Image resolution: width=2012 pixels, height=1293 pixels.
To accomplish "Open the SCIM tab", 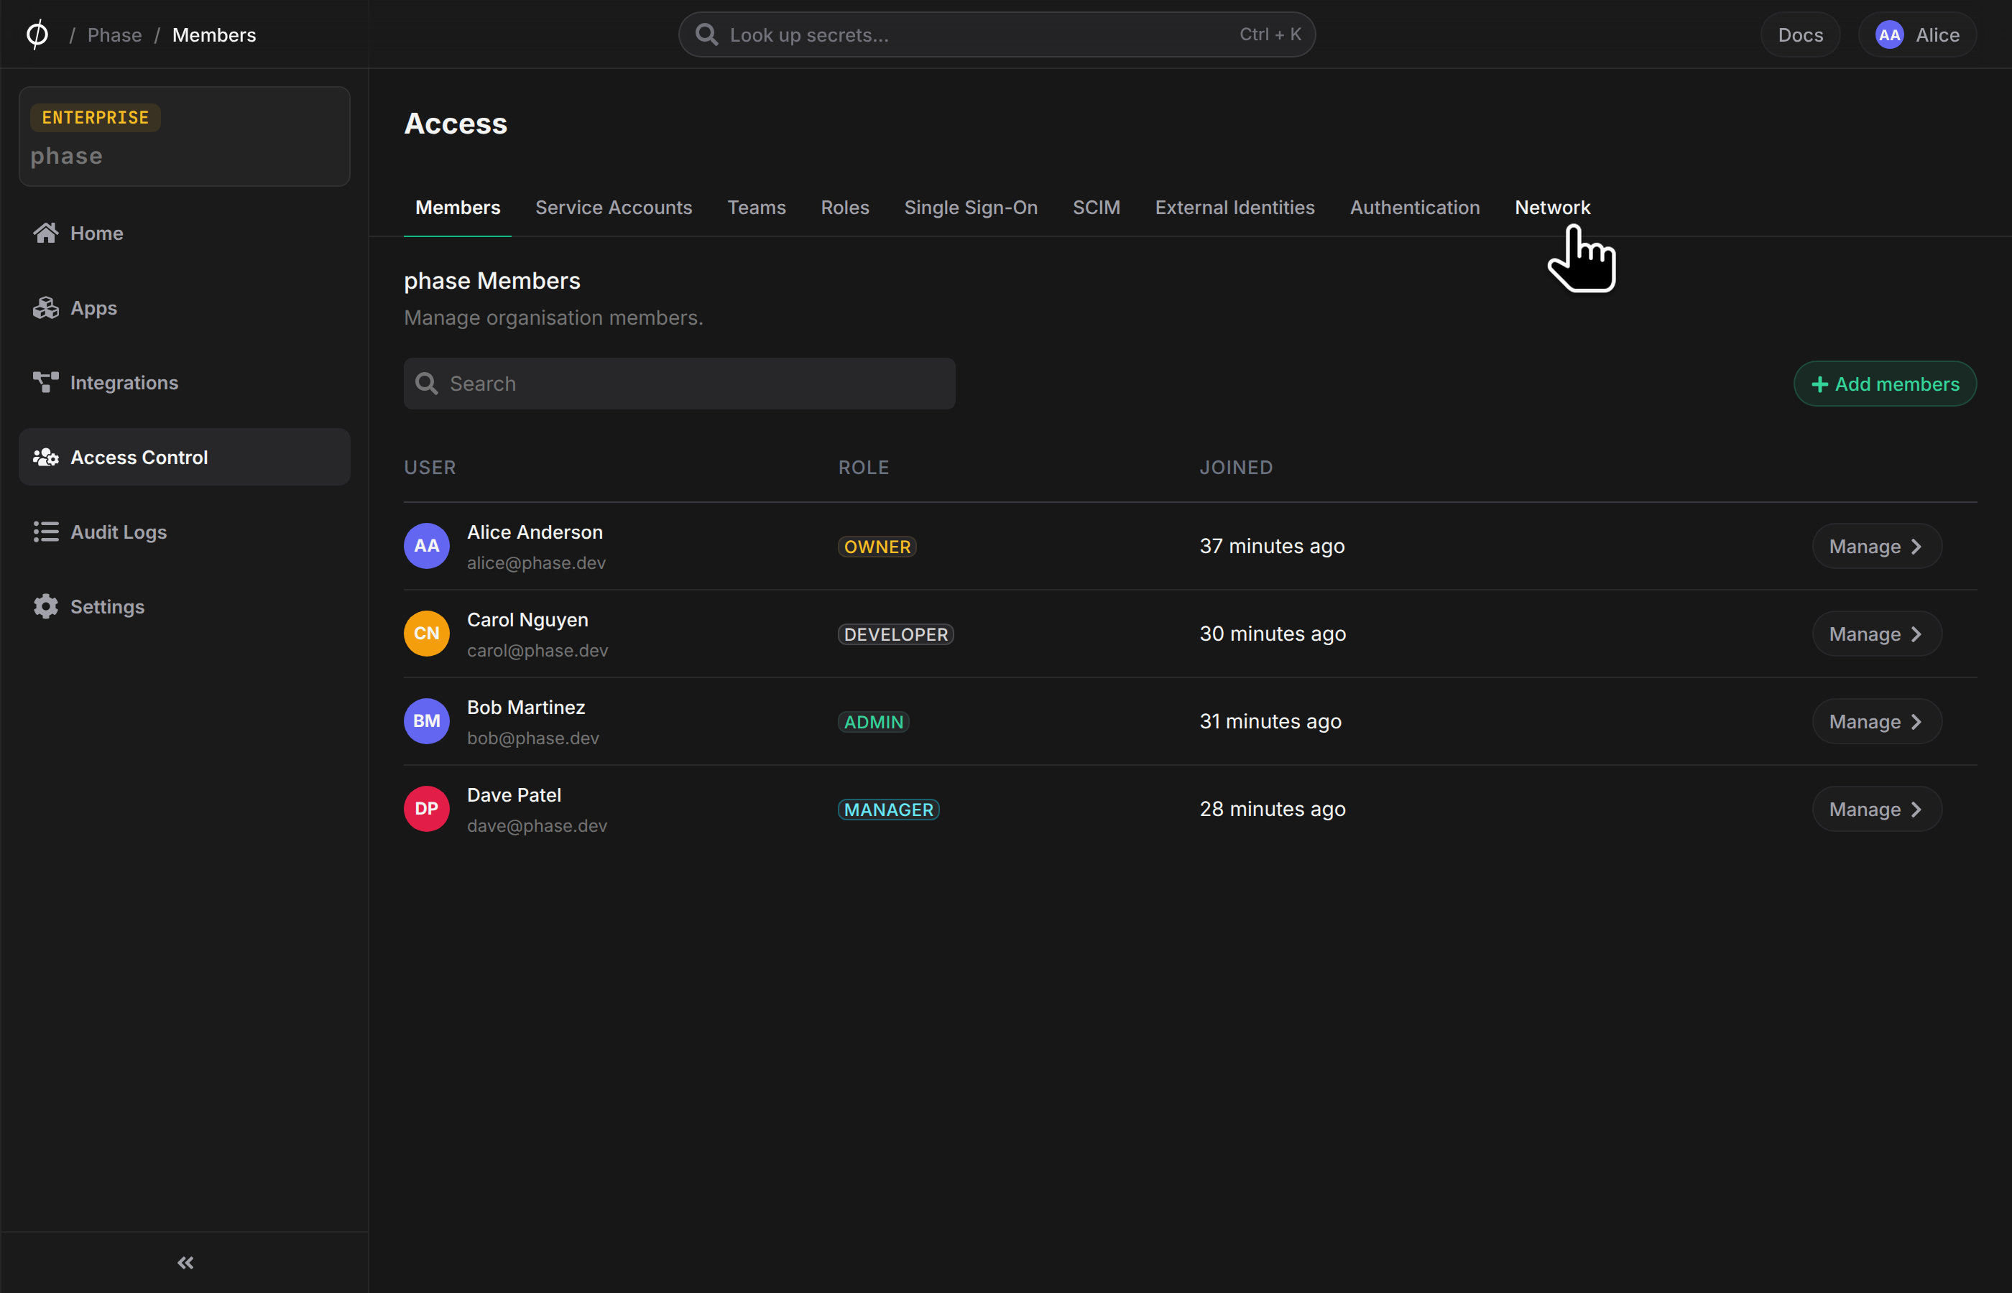I will point(1096,208).
